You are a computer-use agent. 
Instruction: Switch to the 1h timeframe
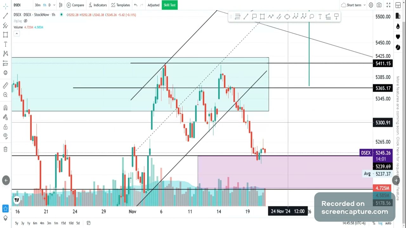coord(44,5)
